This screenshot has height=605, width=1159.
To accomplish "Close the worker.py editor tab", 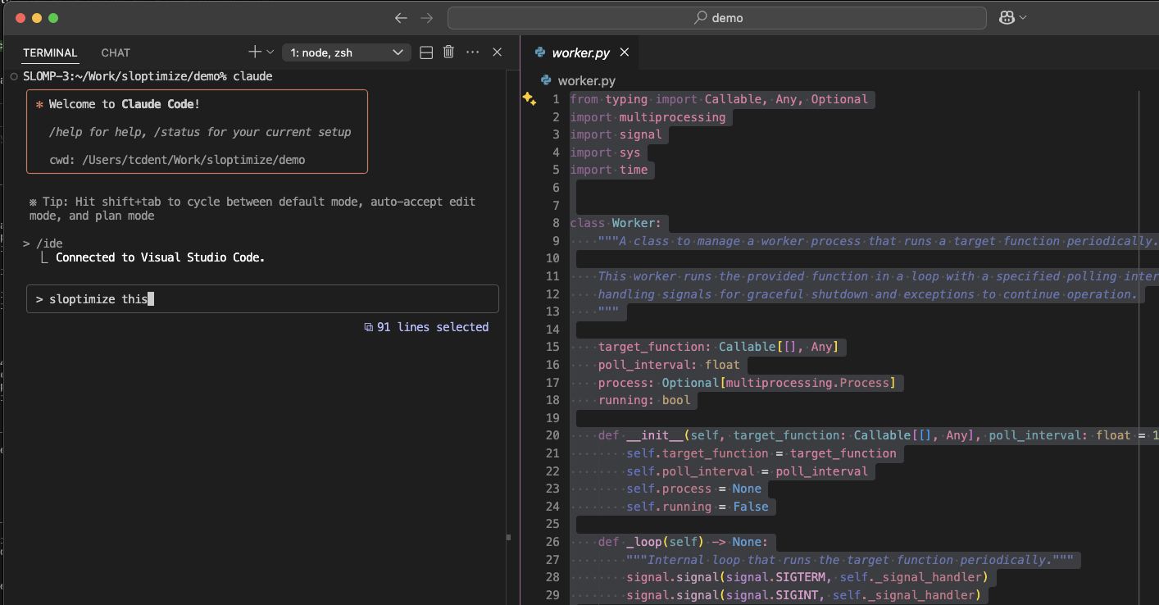I will (x=625, y=52).
